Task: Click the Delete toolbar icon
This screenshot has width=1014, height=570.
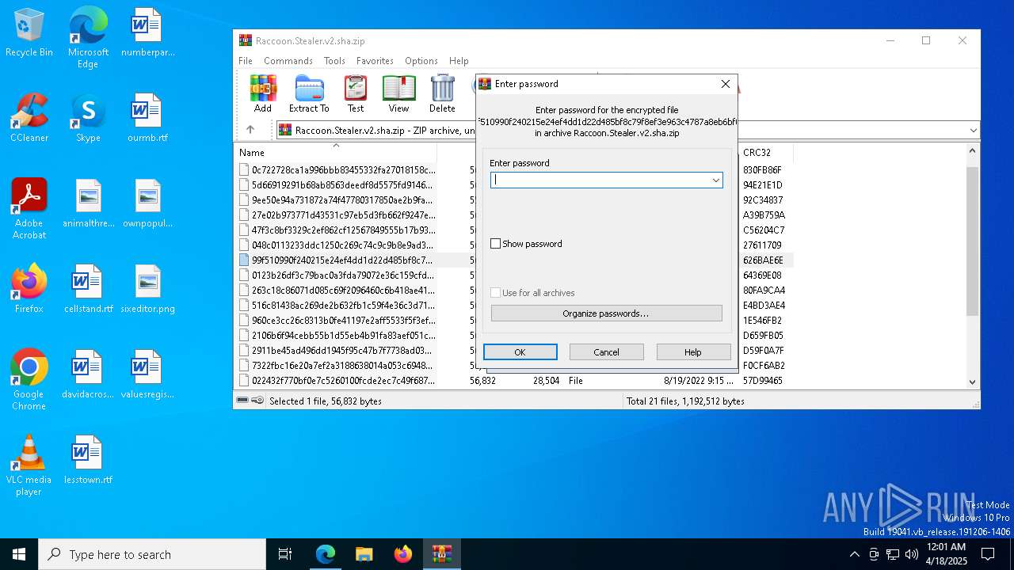Action: (442, 94)
